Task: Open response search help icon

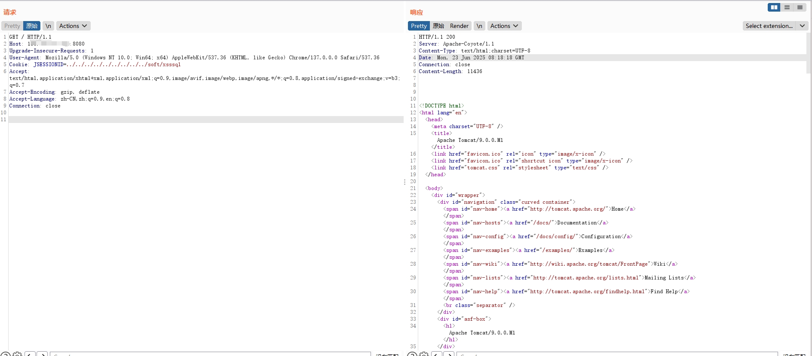Action: pyautogui.click(x=412, y=354)
